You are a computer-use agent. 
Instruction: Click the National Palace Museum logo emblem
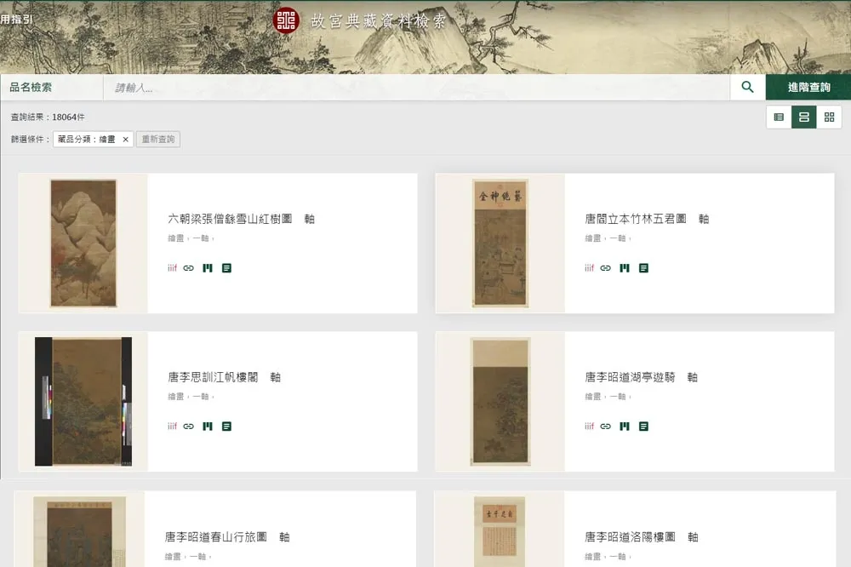[285, 20]
